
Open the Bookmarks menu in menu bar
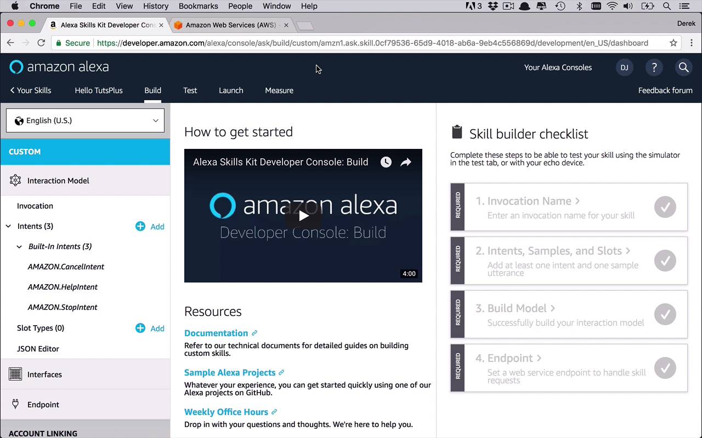[x=198, y=6]
